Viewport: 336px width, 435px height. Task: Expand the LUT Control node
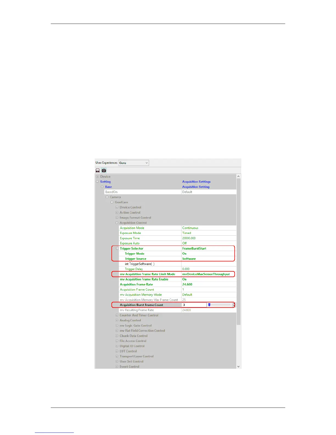117,351
